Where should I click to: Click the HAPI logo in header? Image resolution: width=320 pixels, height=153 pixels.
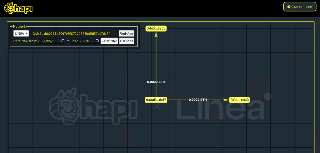[x=18, y=8]
